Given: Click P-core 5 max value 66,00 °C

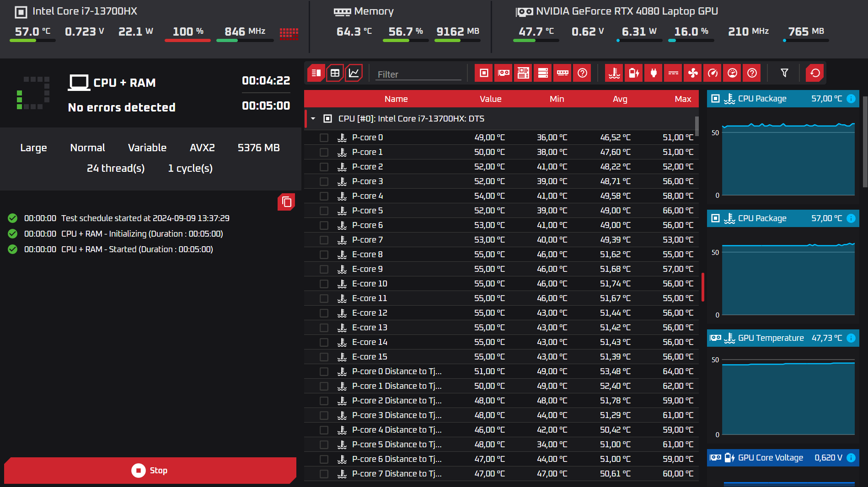Looking at the screenshot, I should coord(678,211).
